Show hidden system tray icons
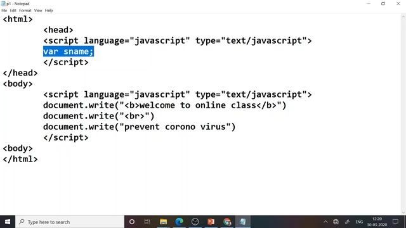The width and height of the screenshot is (406, 228). click(325, 222)
